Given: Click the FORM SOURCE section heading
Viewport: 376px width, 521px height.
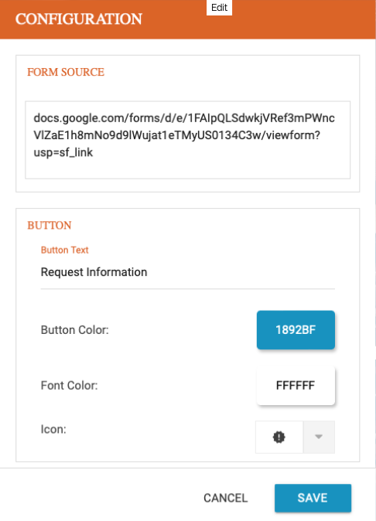Looking at the screenshot, I should 66,72.
